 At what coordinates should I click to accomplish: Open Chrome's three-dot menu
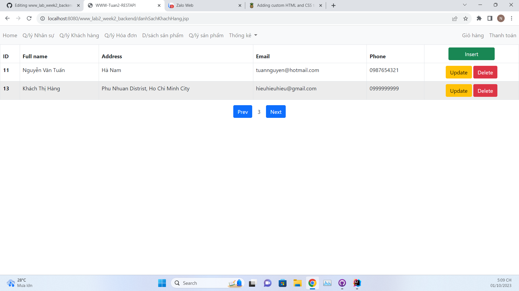[512, 18]
